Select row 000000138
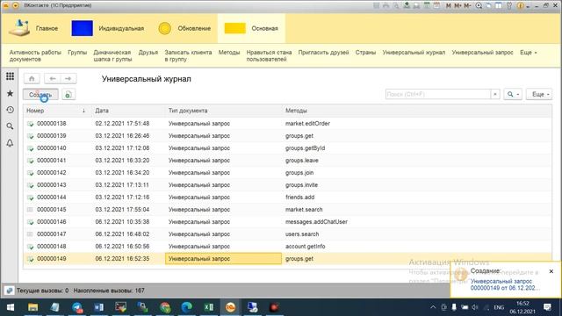 click(287, 124)
